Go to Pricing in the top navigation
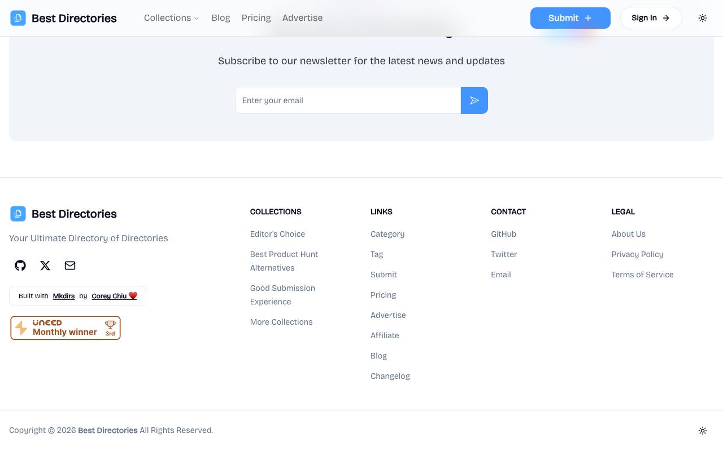 pyautogui.click(x=256, y=18)
